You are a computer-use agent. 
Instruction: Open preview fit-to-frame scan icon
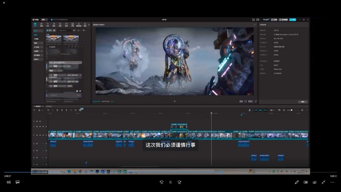[245, 101]
